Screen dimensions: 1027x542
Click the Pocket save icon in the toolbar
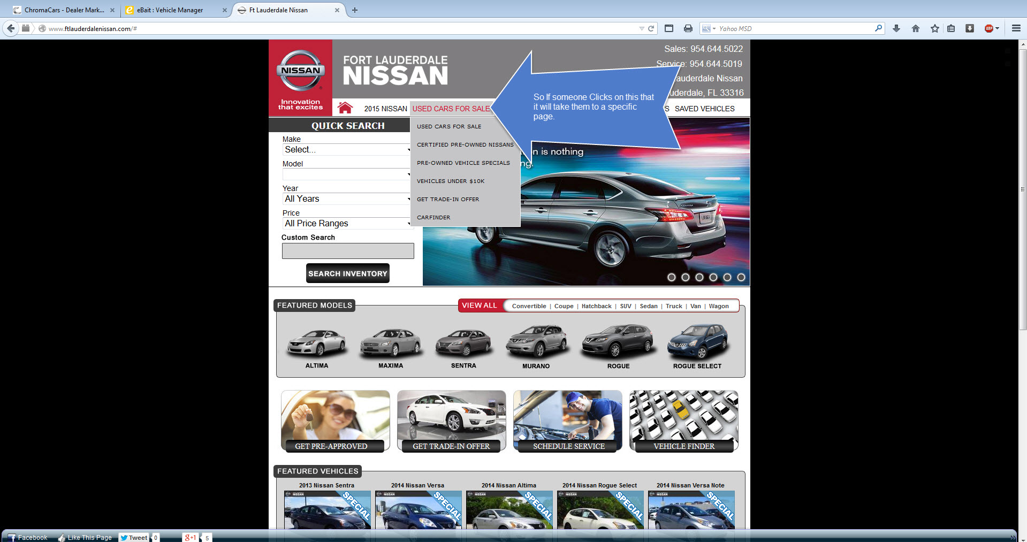[970, 28]
